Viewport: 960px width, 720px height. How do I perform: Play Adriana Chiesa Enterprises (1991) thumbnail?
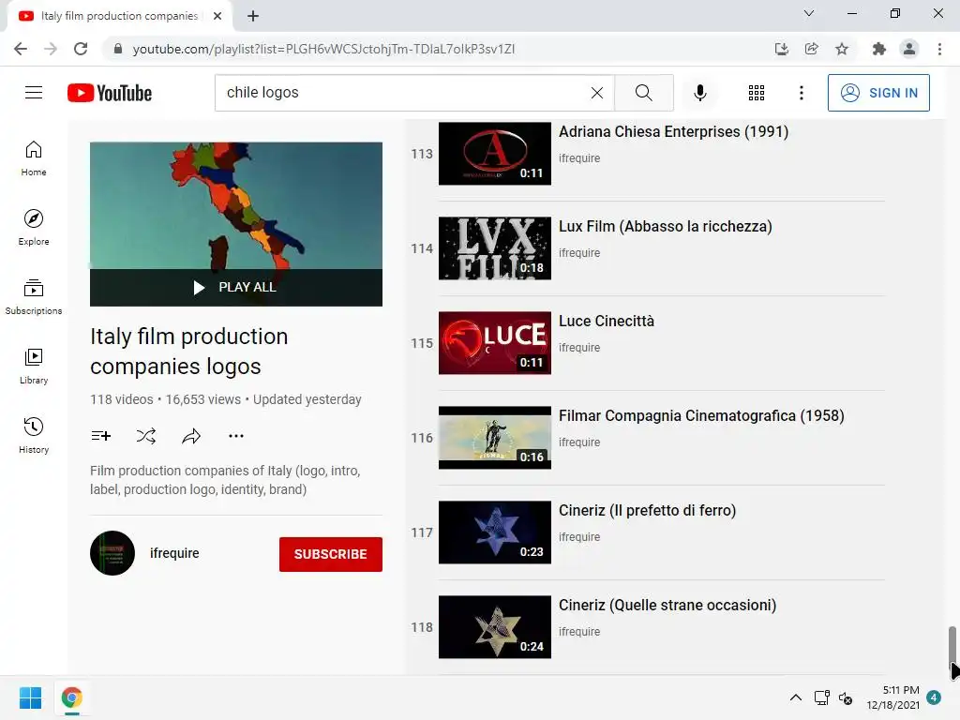pyautogui.click(x=495, y=154)
